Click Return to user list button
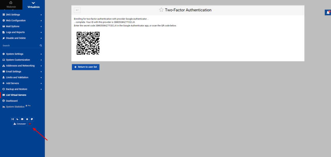Screen dimensions: 331x157 pyautogui.click(x=86, y=67)
